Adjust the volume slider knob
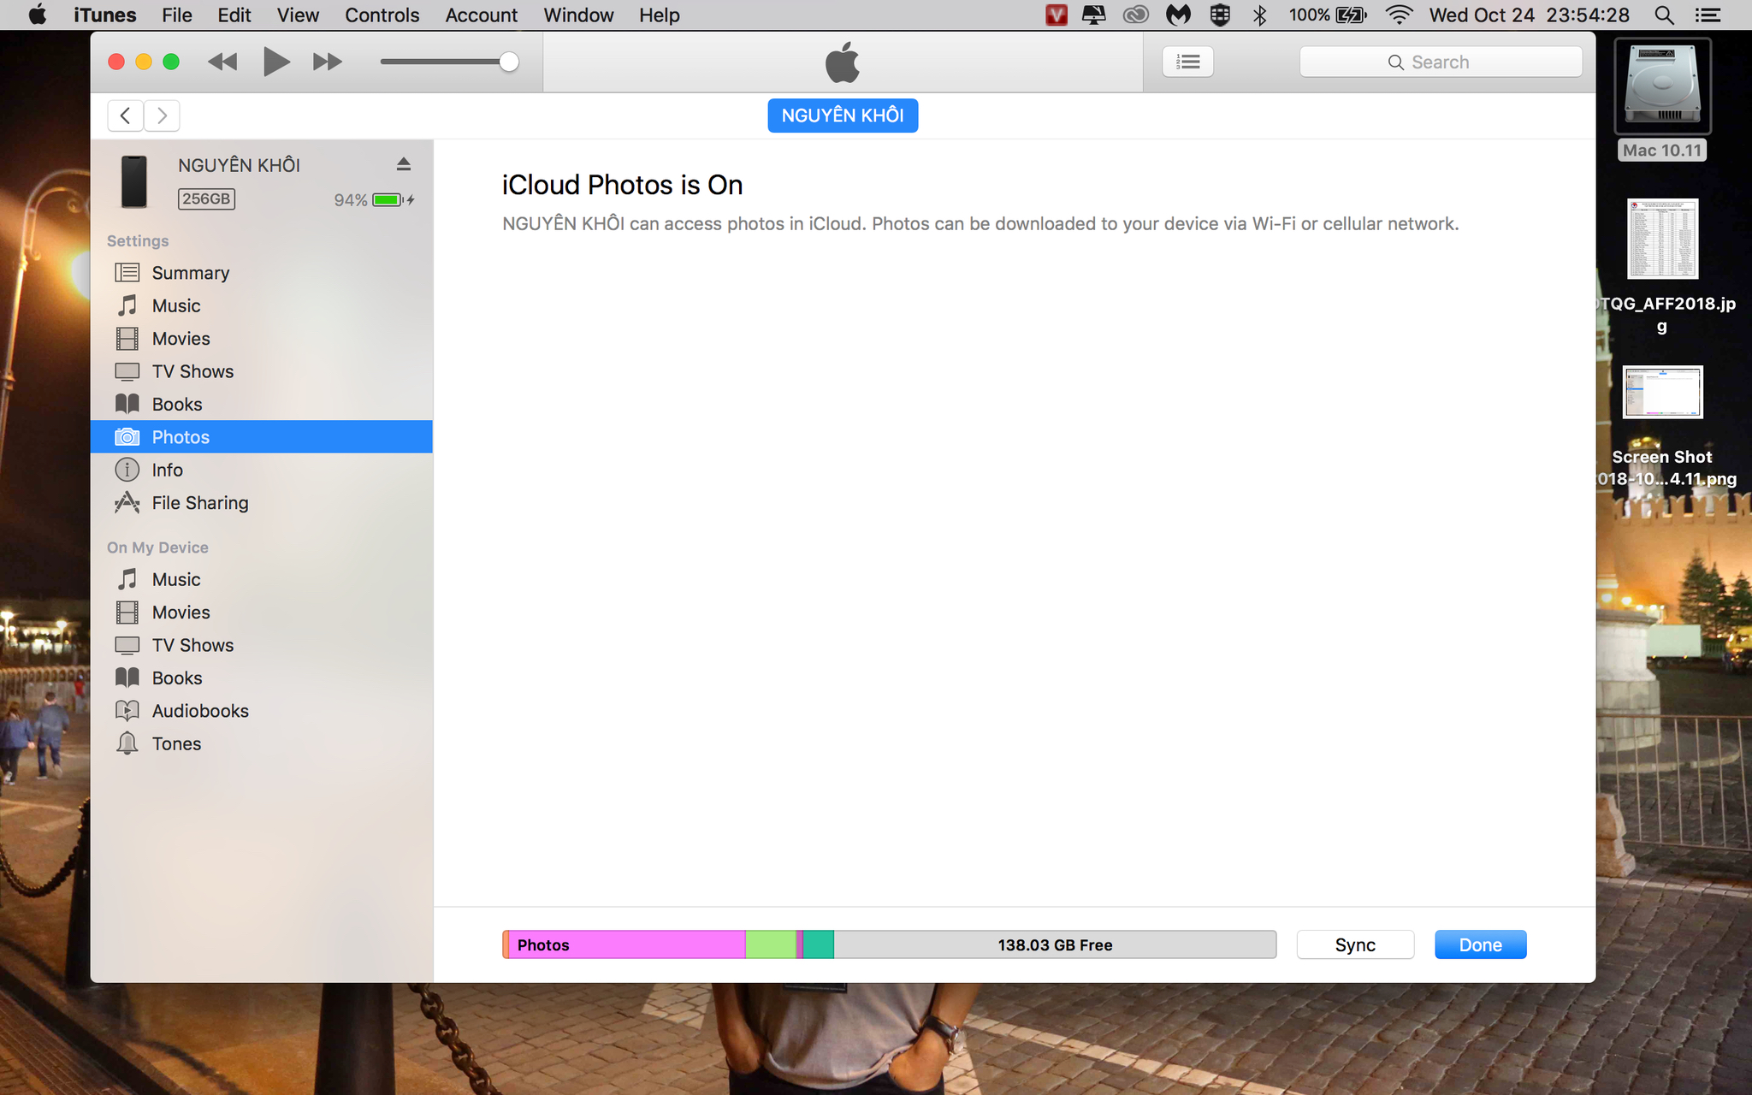Screen dimensions: 1752x1095 pyautogui.click(x=509, y=62)
